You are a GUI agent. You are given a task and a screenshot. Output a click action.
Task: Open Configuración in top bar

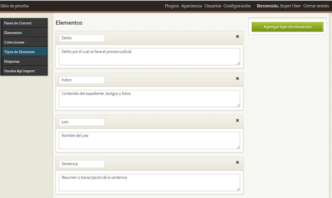click(237, 6)
